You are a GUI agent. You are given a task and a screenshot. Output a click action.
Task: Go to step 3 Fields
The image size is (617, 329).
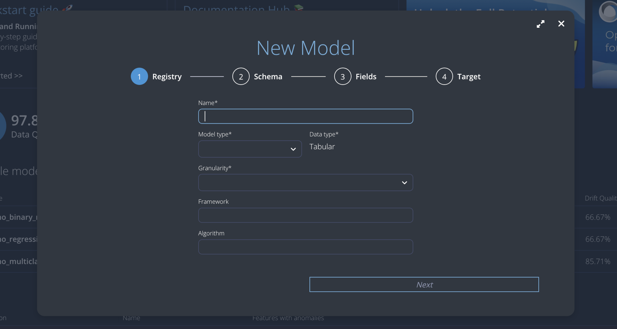pyautogui.click(x=355, y=76)
